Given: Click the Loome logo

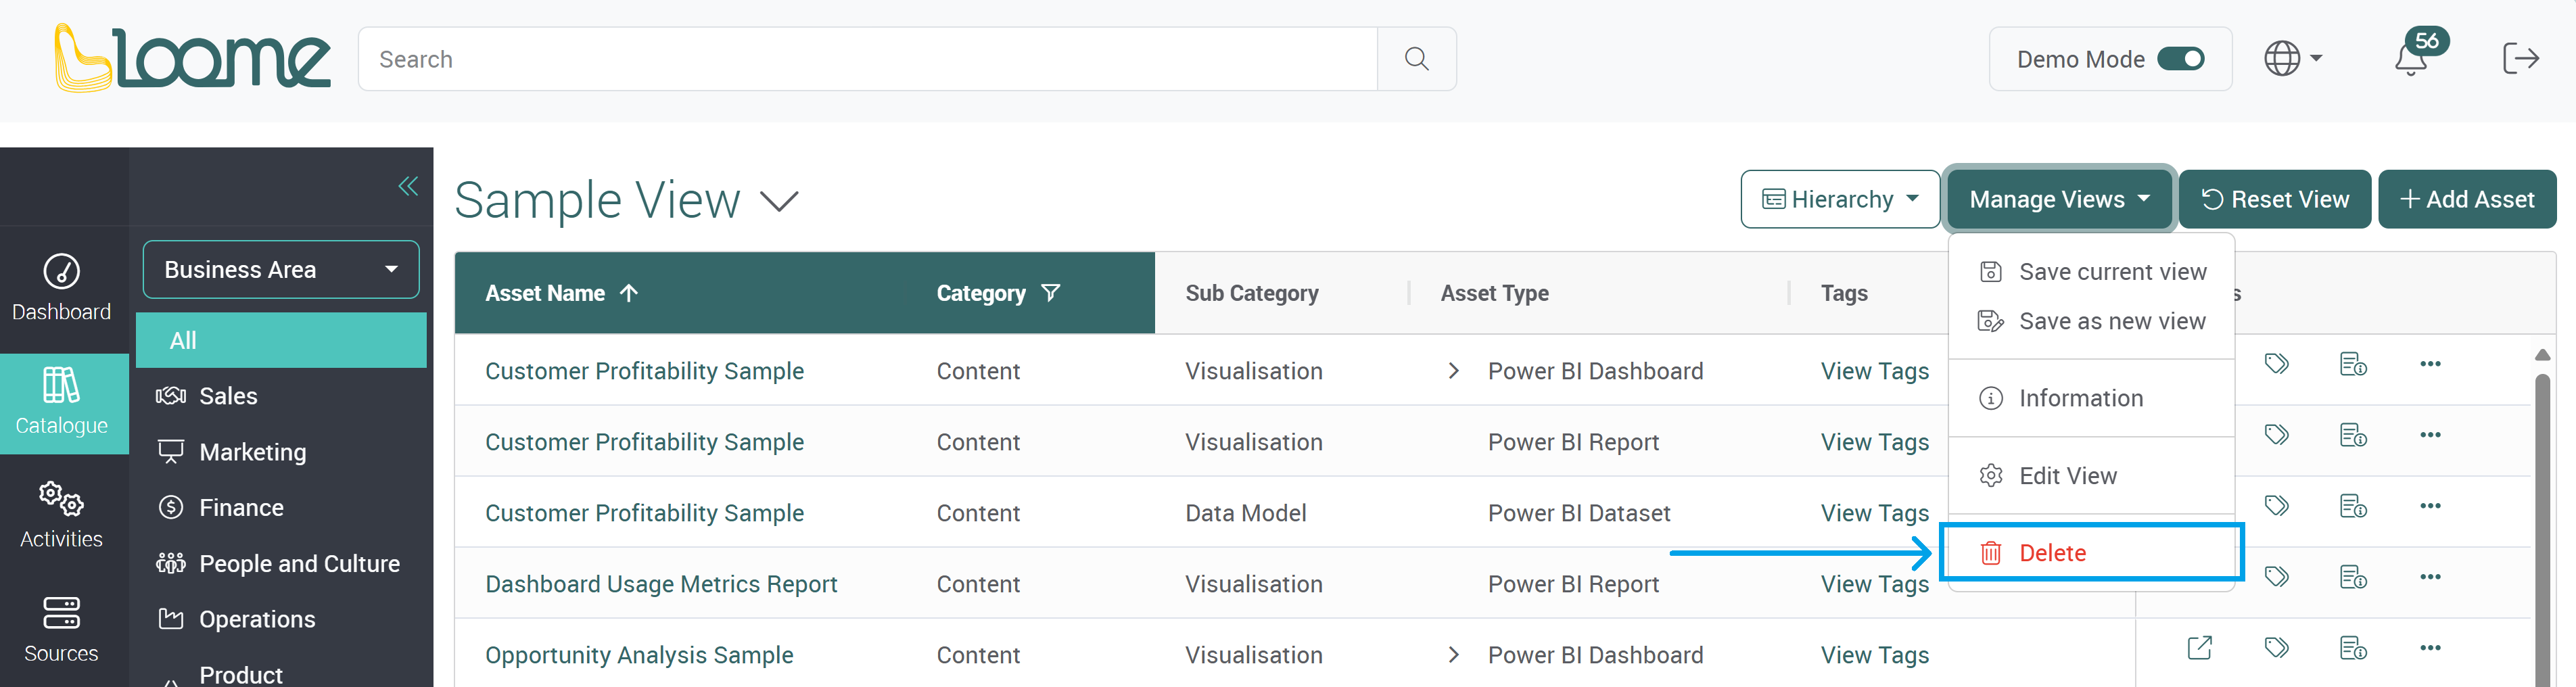Looking at the screenshot, I should click(x=192, y=58).
